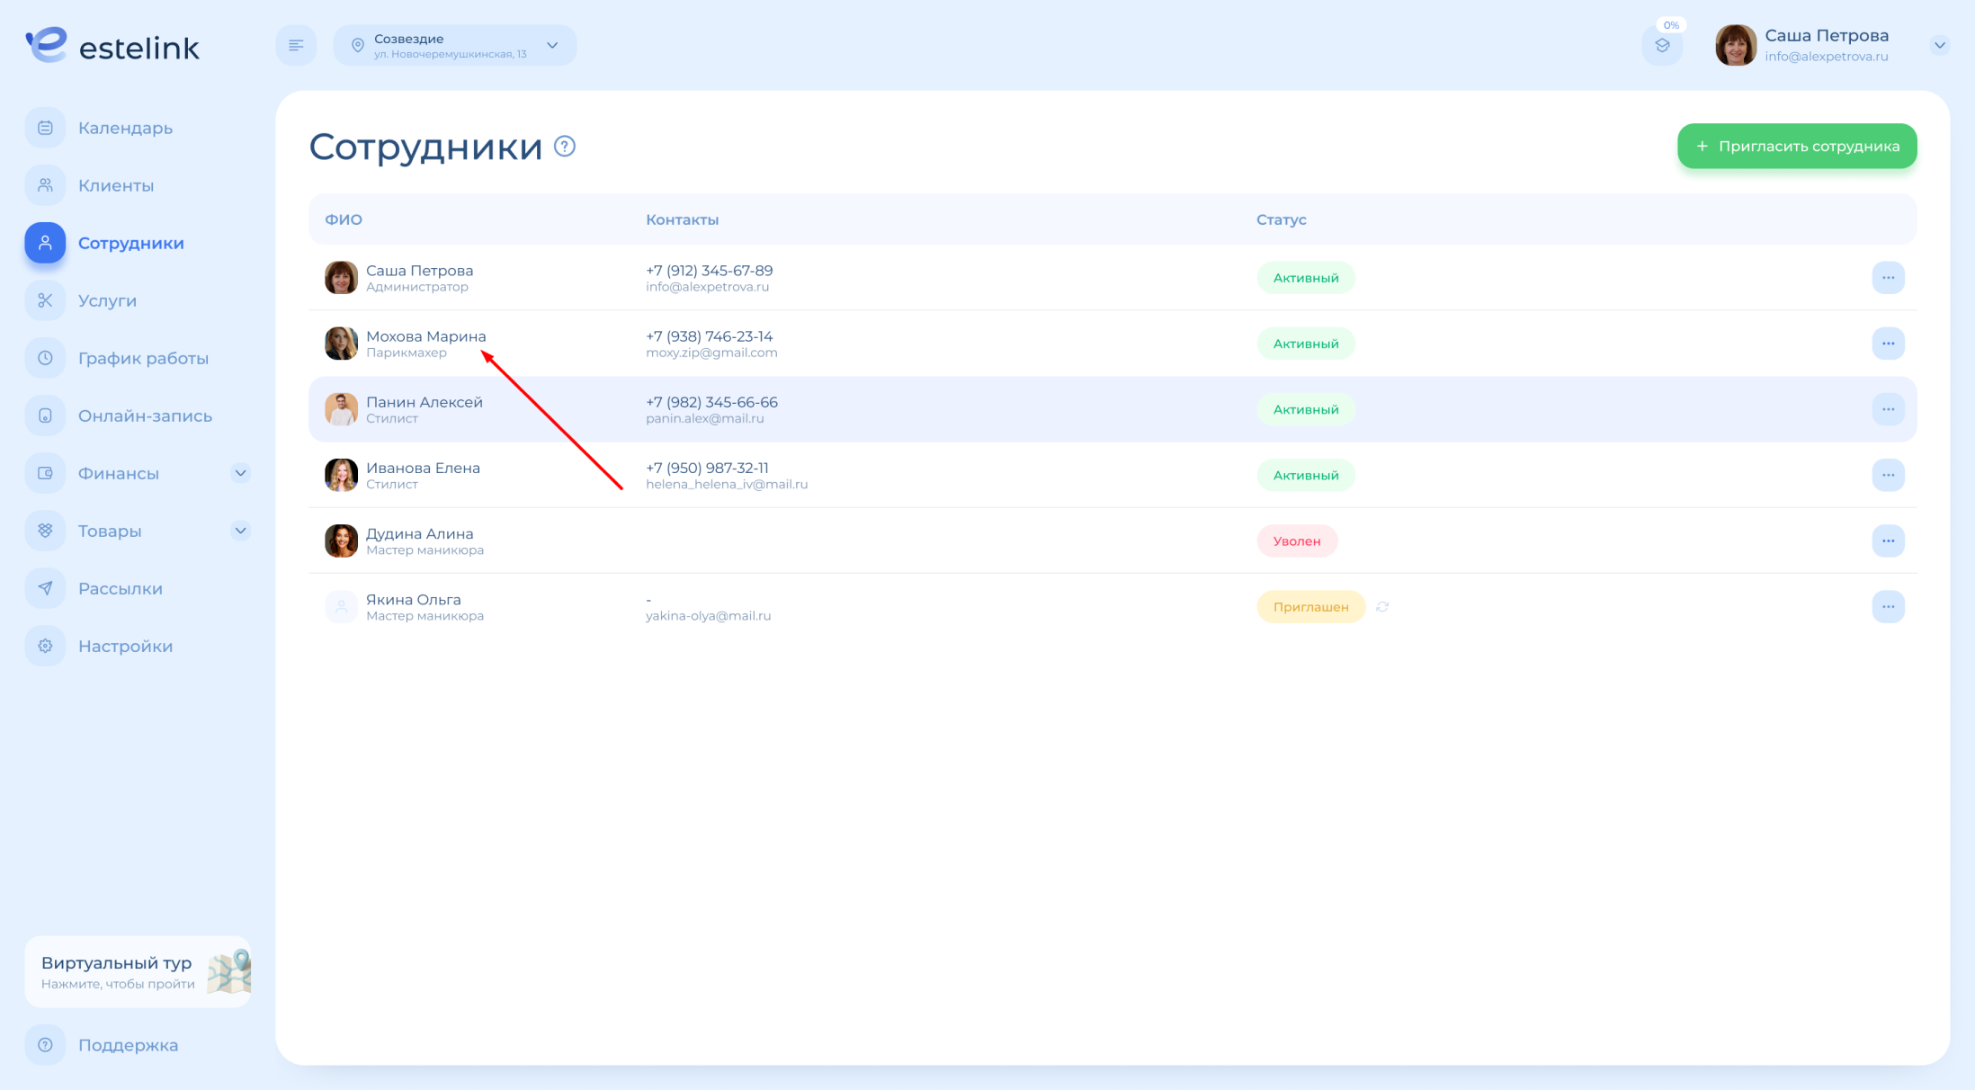Image resolution: width=1975 pixels, height=1090 pixels.
Task: Open the training progress icon showing 0%
Action: pyautogui.click(x=1662, y=45)
